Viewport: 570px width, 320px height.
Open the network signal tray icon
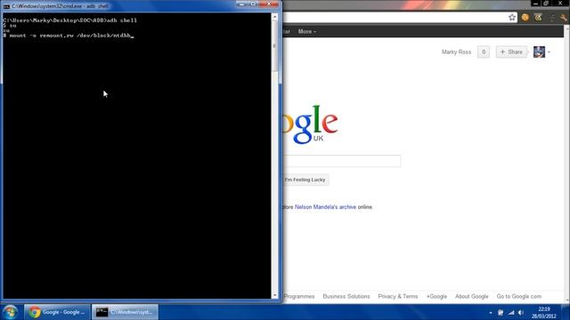click(x=511, y=312)
